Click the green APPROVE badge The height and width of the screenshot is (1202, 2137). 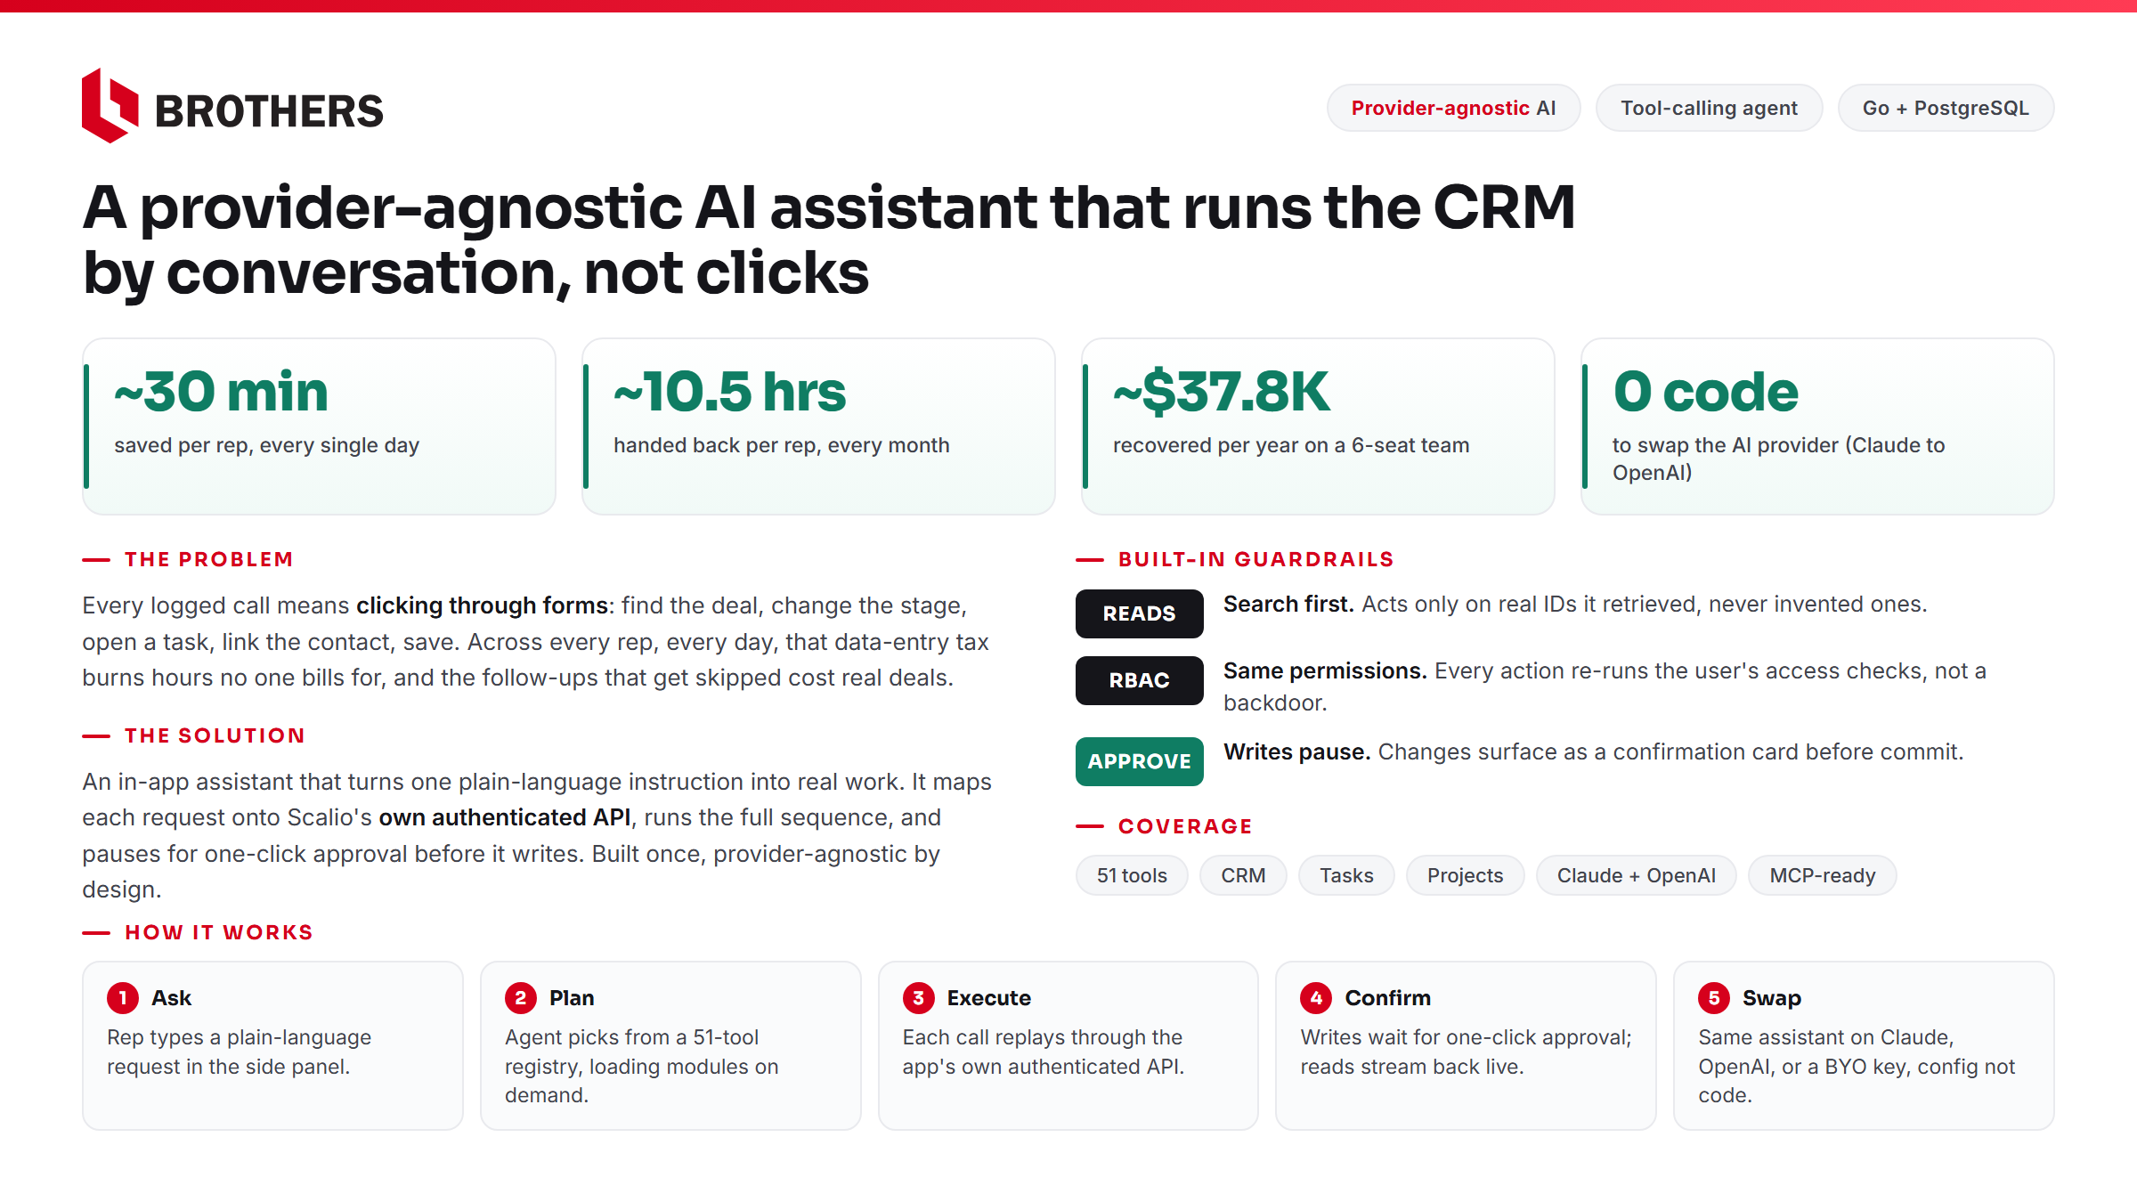tap(1139, 761)
